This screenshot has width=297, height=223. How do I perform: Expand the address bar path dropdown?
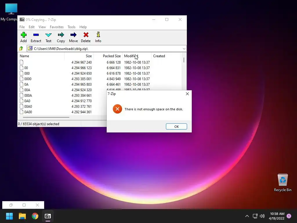click(x=184, y=49)
